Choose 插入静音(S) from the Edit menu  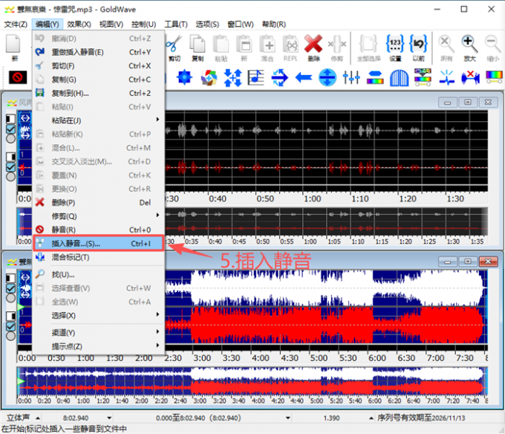(99, 243)
